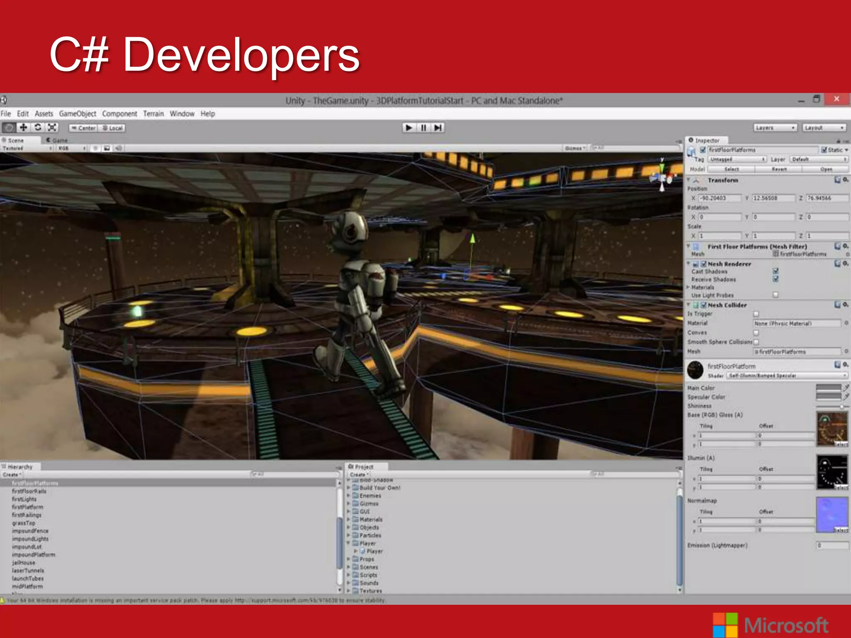Open the Layers dropdown in top toolbar
This screenshot has width=851, height=638.
tap(775, 128)
